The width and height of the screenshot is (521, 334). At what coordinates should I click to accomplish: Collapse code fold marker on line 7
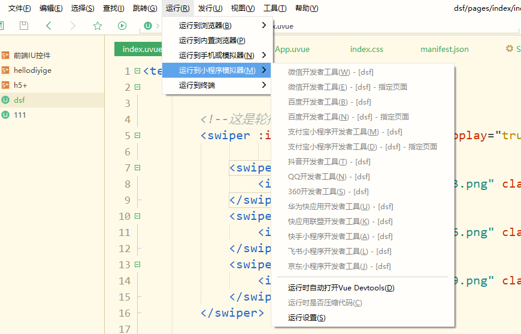(137, 167)
